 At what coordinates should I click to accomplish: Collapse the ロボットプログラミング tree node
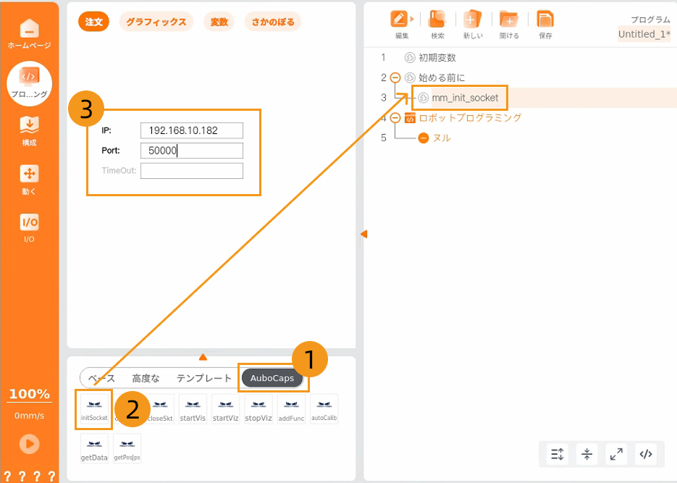[395, 118]
